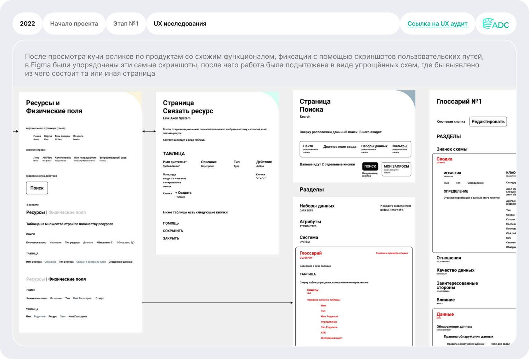
Task: Click Связан с системой Axon column
Action: [91, 262]
